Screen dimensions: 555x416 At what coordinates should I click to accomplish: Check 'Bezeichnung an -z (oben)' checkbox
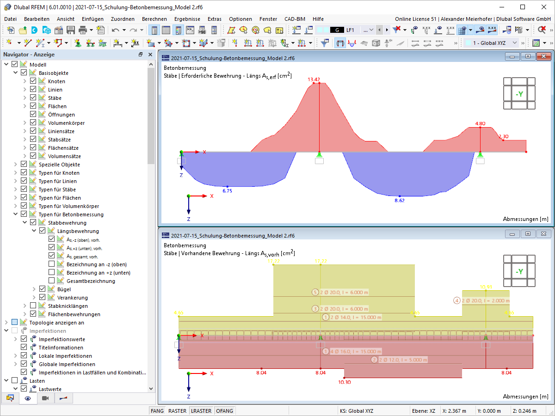tap(51, 264)
